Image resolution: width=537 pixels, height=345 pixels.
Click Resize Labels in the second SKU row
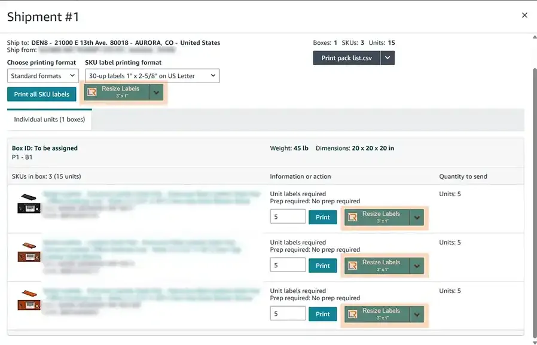(377, 265)
